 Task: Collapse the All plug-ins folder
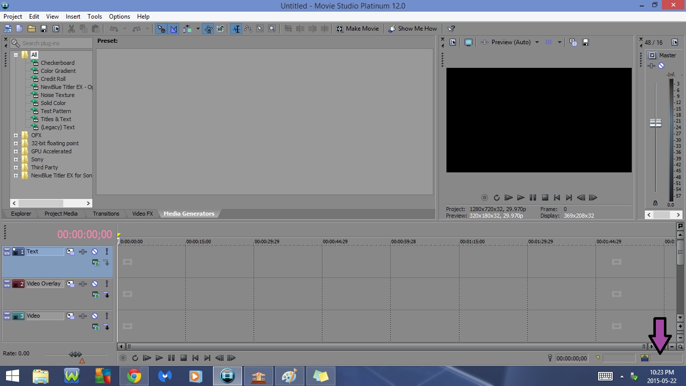click(16, 55)
